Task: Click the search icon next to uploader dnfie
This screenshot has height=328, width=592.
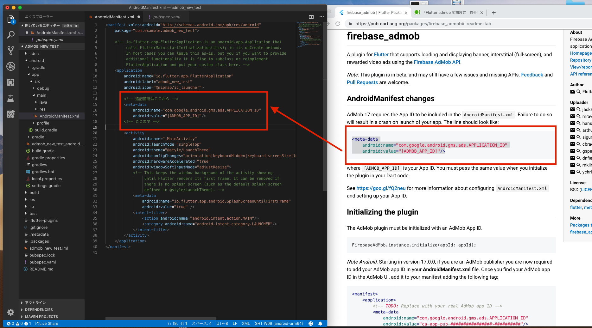Action: [x=578, y=158]
